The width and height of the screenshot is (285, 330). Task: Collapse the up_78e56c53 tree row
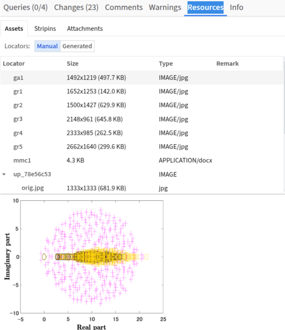(4, 174)
